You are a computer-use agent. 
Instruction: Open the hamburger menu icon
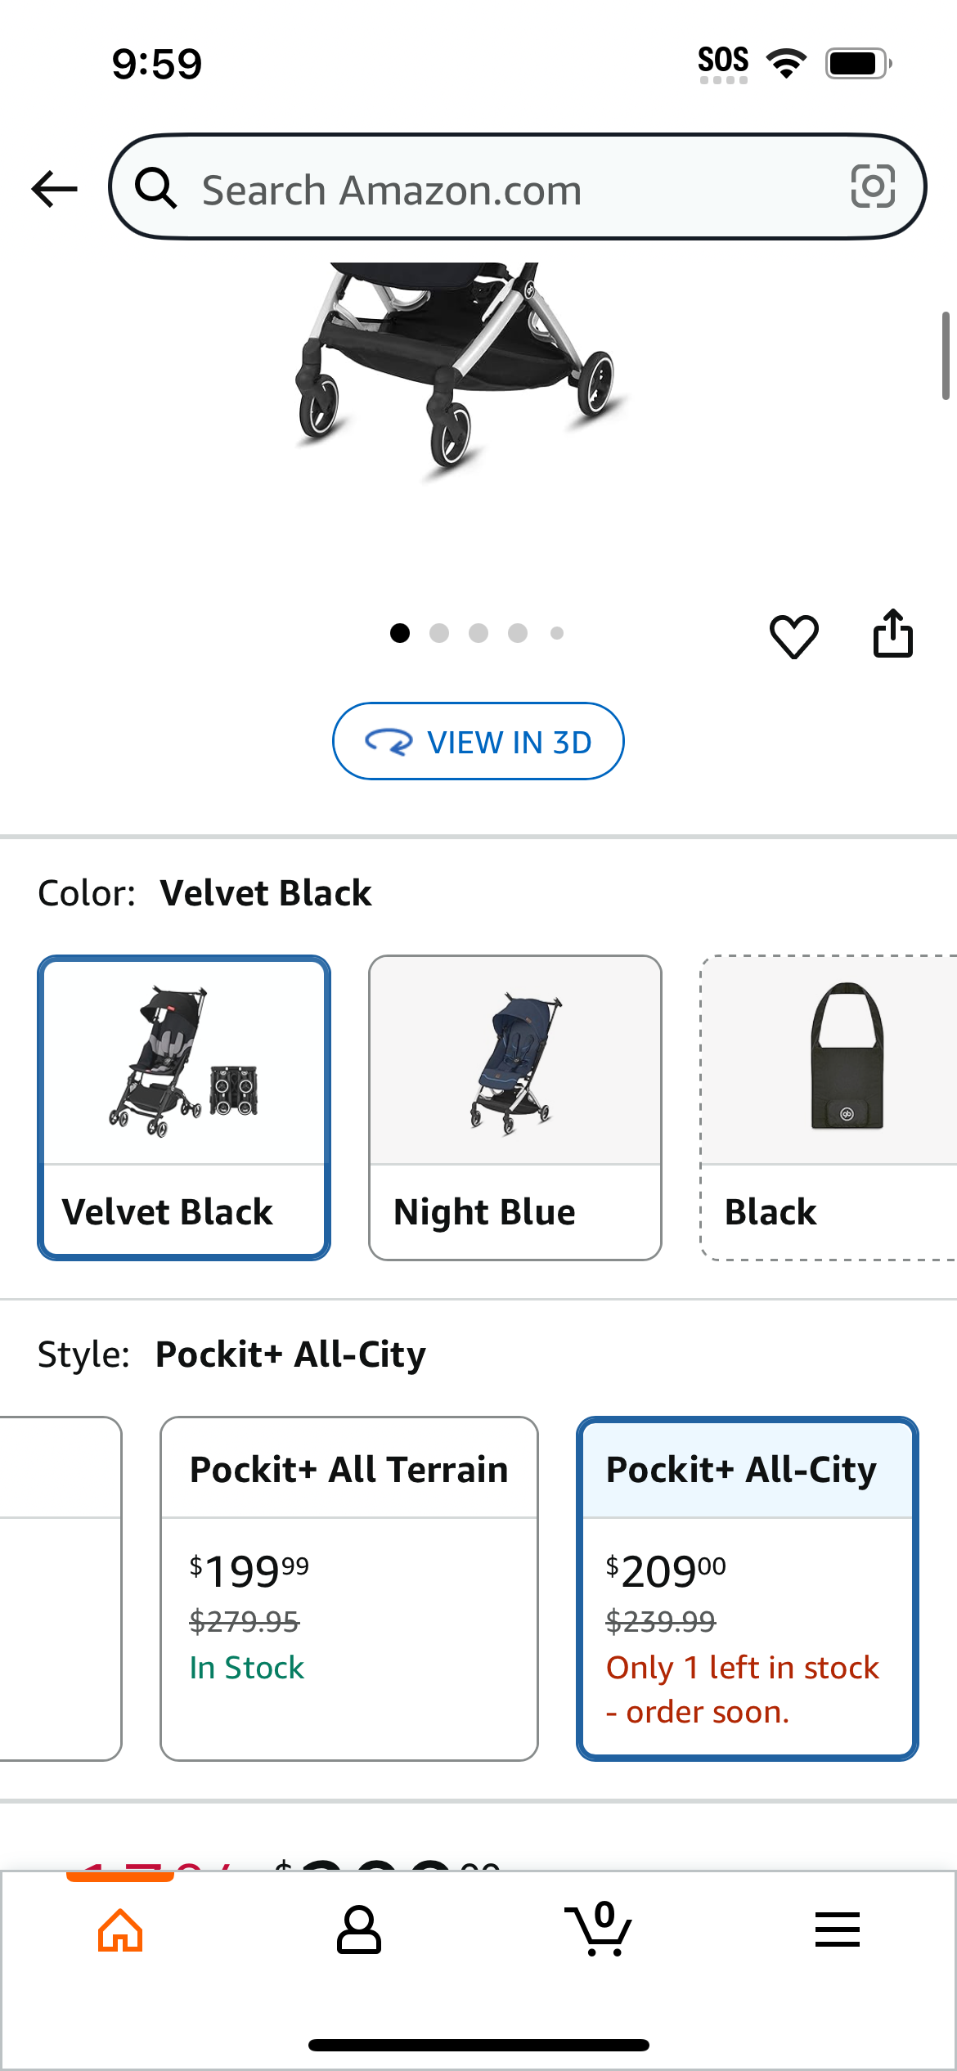click(838, 1930)
